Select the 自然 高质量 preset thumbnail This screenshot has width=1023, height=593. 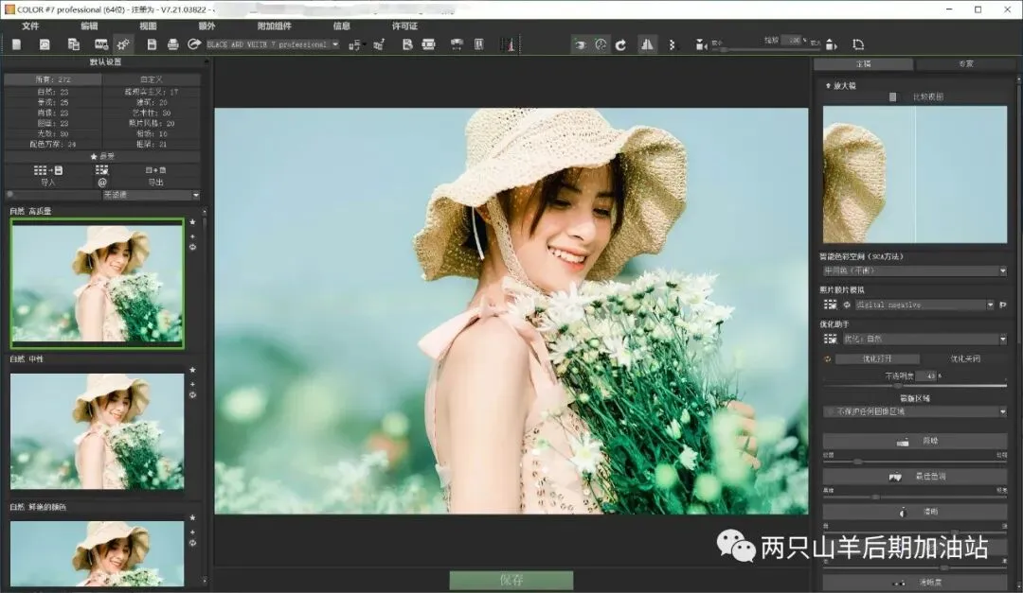(98, 284)
